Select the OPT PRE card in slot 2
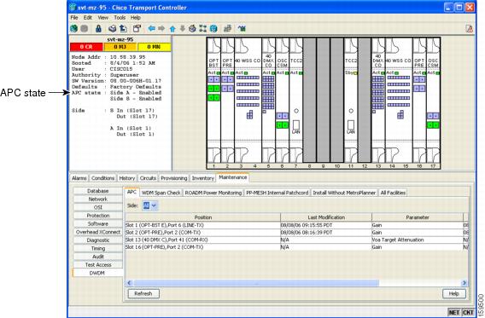Viewport: 485px width, 318px height. coord(227,100)
